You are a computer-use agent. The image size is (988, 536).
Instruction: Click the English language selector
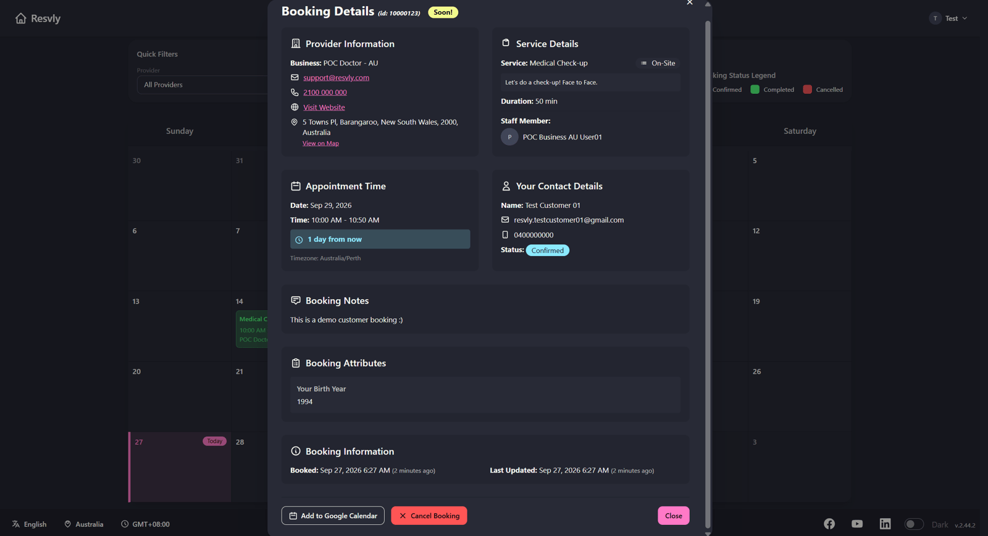point(29,524)
